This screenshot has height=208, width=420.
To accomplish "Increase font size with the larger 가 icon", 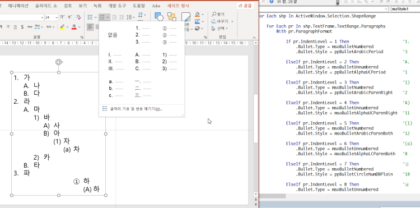I will click(62, 17).
